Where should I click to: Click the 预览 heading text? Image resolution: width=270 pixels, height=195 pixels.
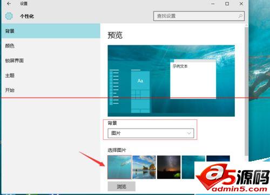coord(115,35)
